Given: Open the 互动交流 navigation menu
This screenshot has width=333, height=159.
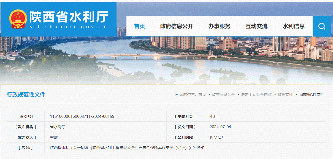Looking at the screenshot, I should point(256,26).
